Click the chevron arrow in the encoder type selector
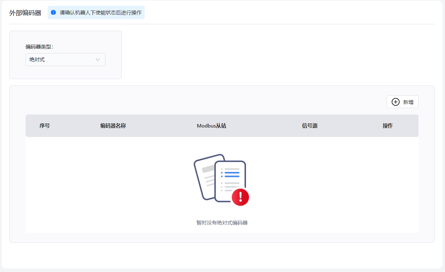Image resolution: width=445 pixels, height=272 pixels. 98,60
